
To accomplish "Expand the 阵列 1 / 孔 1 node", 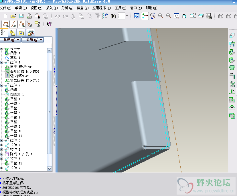I will [x=1, y=154].
